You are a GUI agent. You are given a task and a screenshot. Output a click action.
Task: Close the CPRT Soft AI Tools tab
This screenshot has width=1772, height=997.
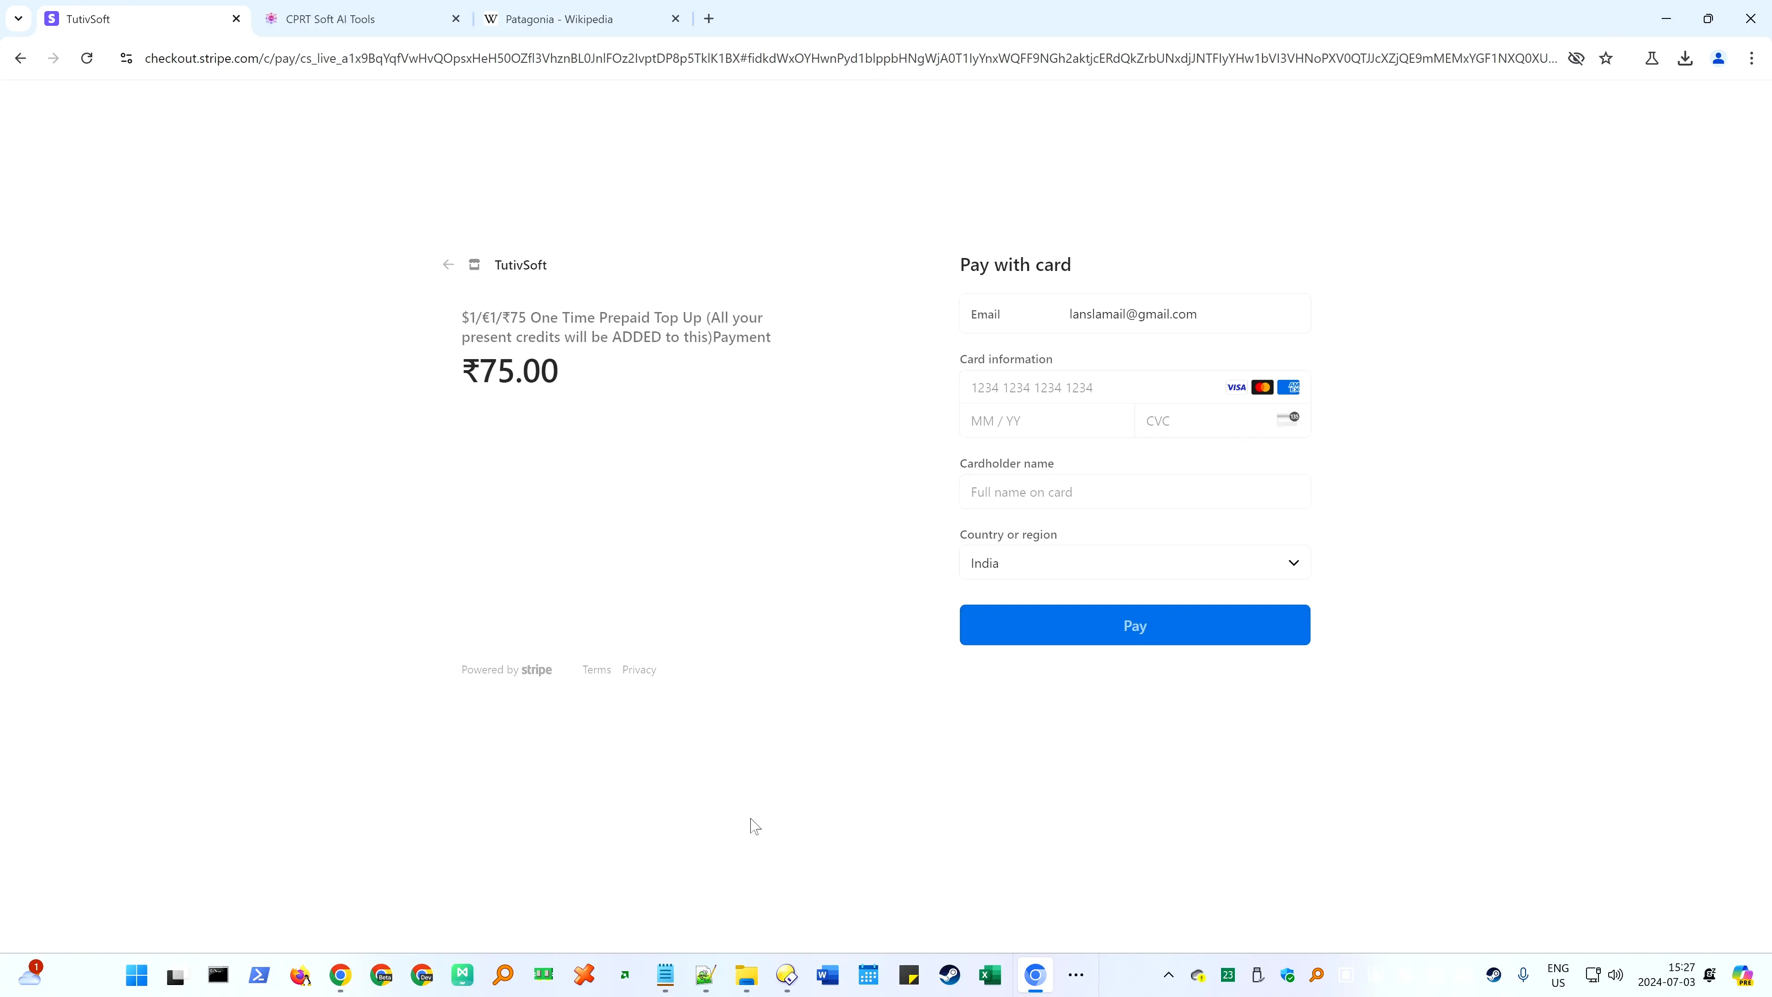(x=455, y=18)
